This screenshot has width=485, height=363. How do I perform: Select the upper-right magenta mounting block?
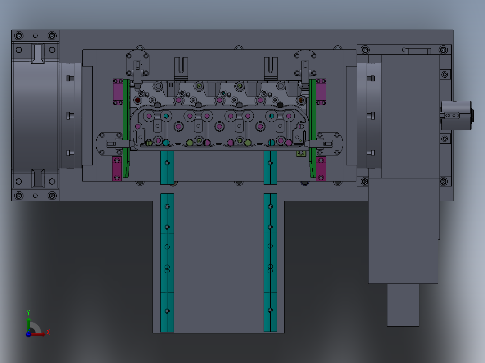[x=321, y=92]
